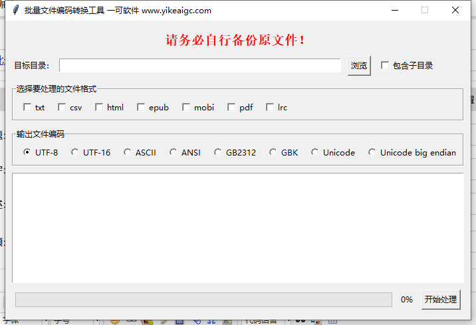Check the csv file format box
This screenshot has height=325, width=476.
[62, 107]
